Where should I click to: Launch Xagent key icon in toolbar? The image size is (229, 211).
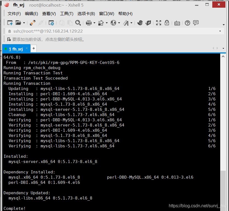click(x=148, y=23)
